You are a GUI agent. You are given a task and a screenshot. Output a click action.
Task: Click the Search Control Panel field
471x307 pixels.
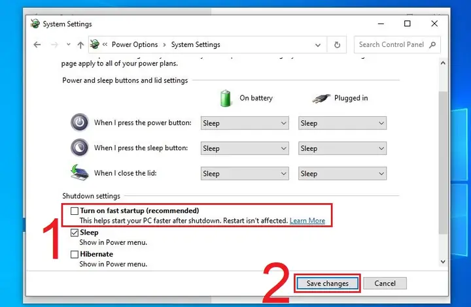click(397, 44)
